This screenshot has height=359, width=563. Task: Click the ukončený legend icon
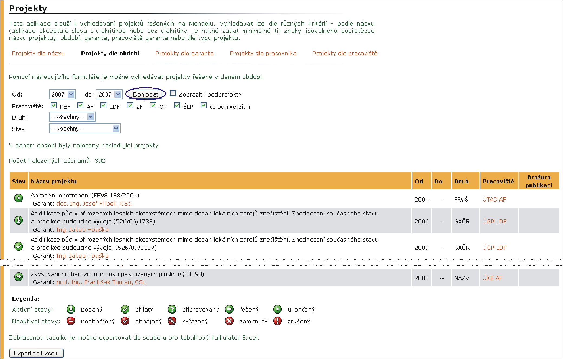277,309
